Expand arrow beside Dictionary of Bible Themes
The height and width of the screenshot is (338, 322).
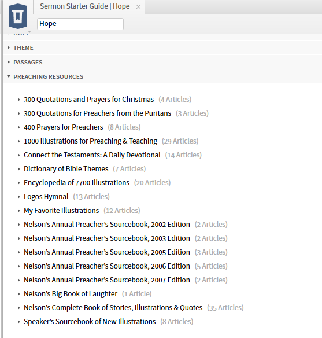pos(19,169)
